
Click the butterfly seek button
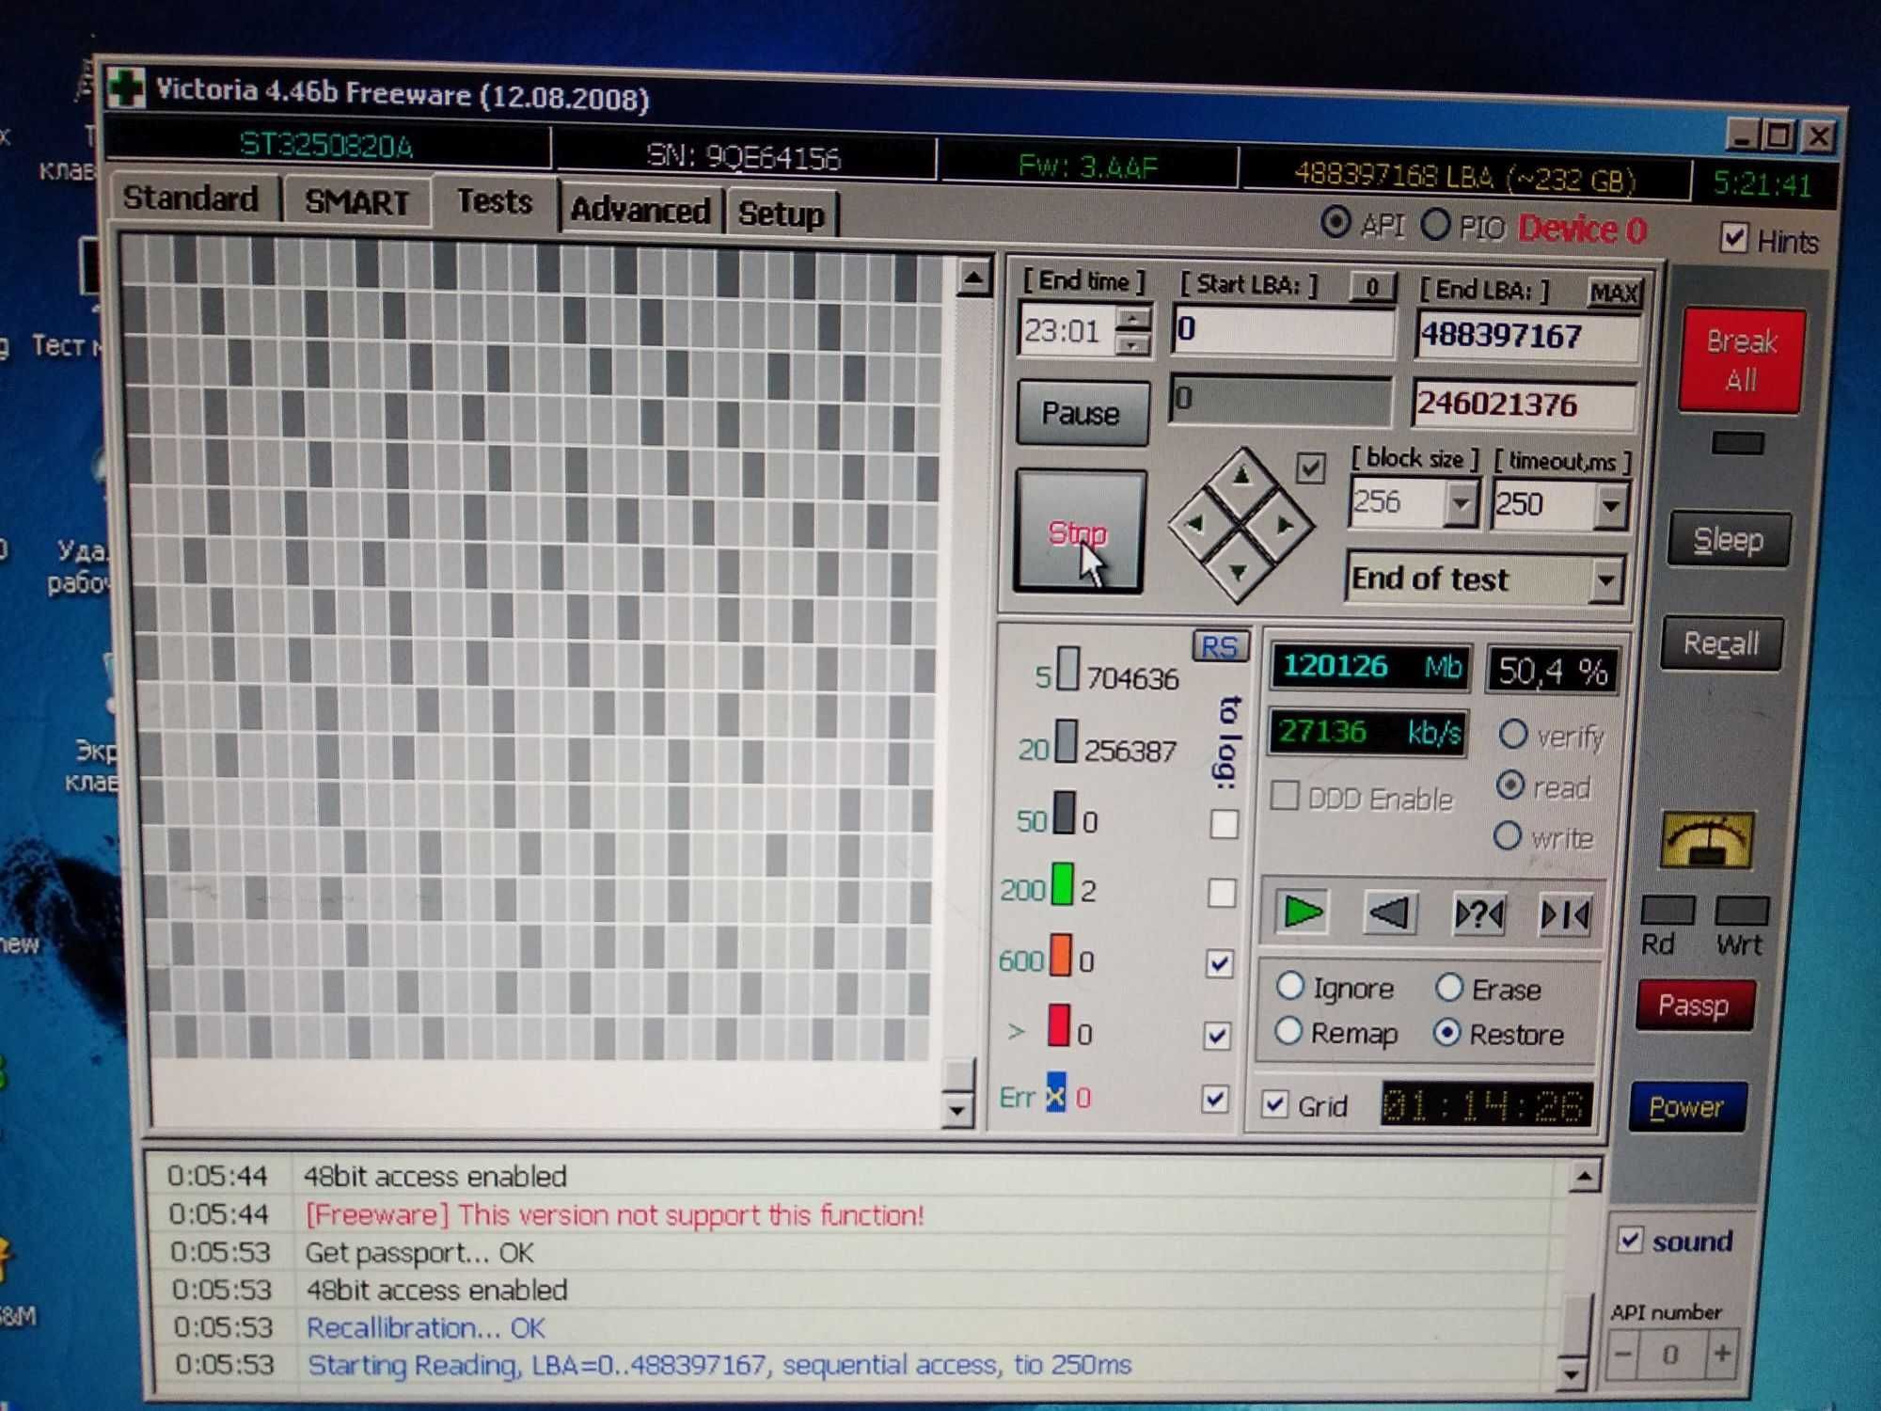click(x=1565, y=914)
